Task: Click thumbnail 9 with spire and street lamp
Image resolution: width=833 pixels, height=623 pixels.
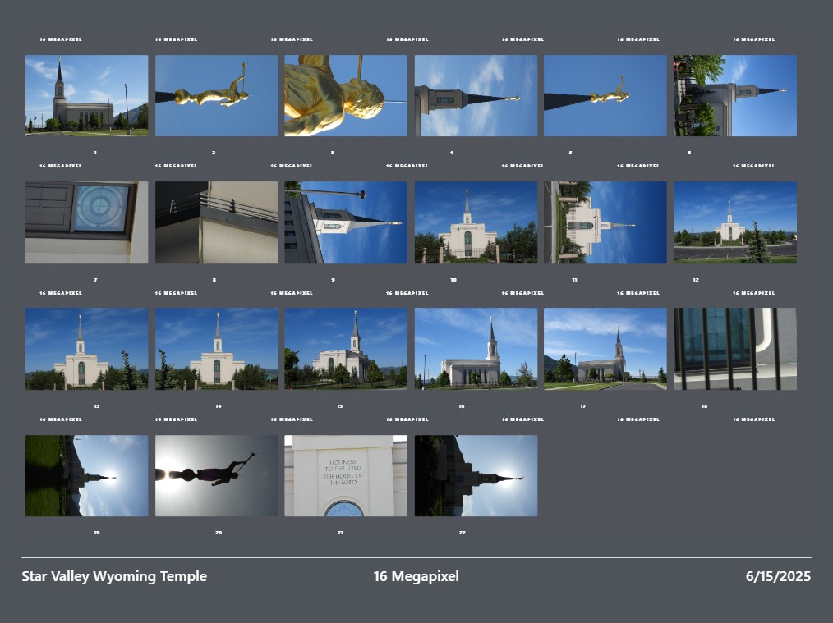Action: [346, 222]
